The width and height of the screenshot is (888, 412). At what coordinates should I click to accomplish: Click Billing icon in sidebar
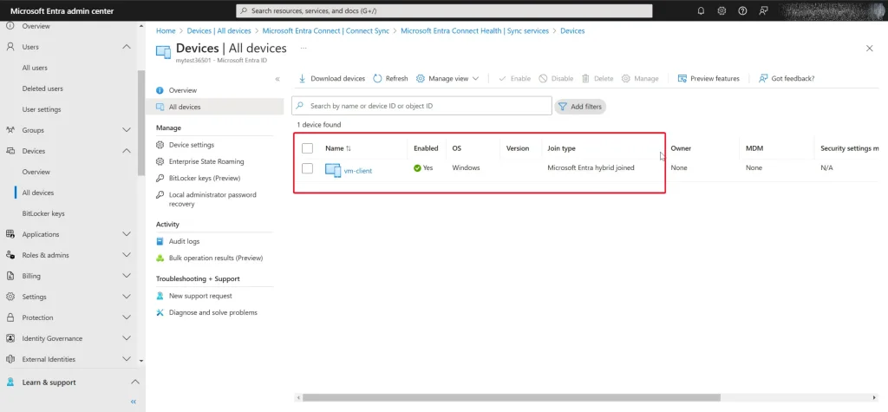tap(10, 276)
